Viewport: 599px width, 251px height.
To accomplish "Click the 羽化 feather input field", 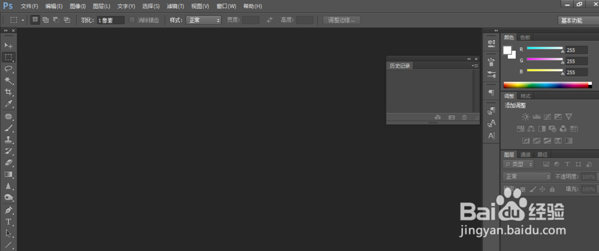I will 111,20.
